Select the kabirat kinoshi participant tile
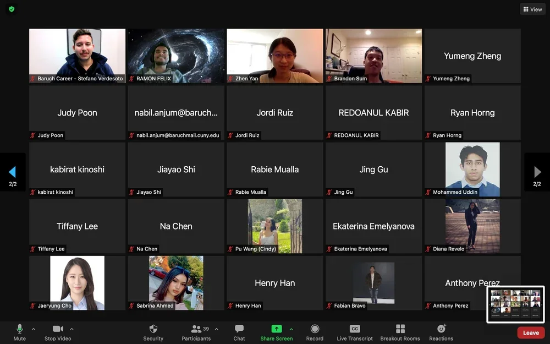 tap(77, 170)
